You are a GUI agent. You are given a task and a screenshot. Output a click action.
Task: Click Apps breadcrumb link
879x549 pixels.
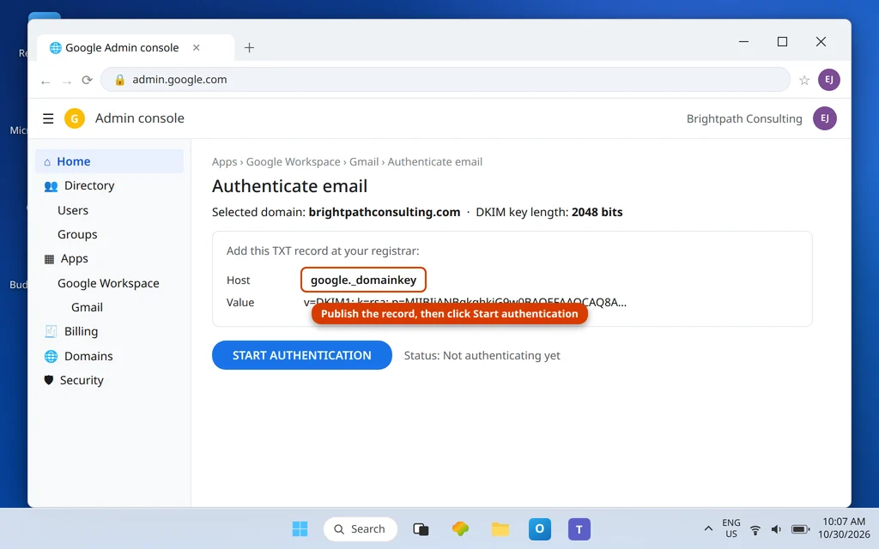pyautogui.click(x=224, y=162)
